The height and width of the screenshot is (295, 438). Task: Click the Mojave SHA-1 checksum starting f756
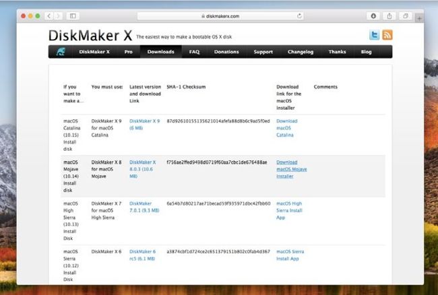[x=217, y=162]
